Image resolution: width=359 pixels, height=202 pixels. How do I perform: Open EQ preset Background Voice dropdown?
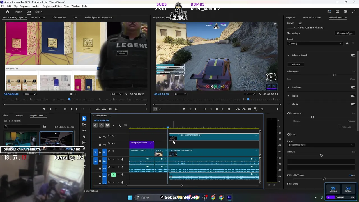pos(321,145)
